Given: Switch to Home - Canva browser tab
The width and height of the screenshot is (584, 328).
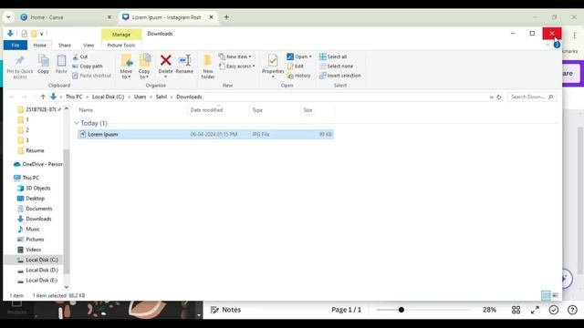Looking at the screenshot, I should [x=66, y=17].
